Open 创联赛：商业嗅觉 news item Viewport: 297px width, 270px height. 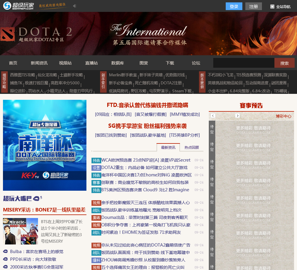point(145,182)
